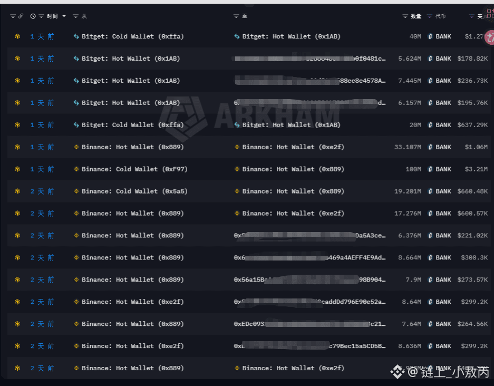Click the 33.107M amount cell

click(408, 147)
